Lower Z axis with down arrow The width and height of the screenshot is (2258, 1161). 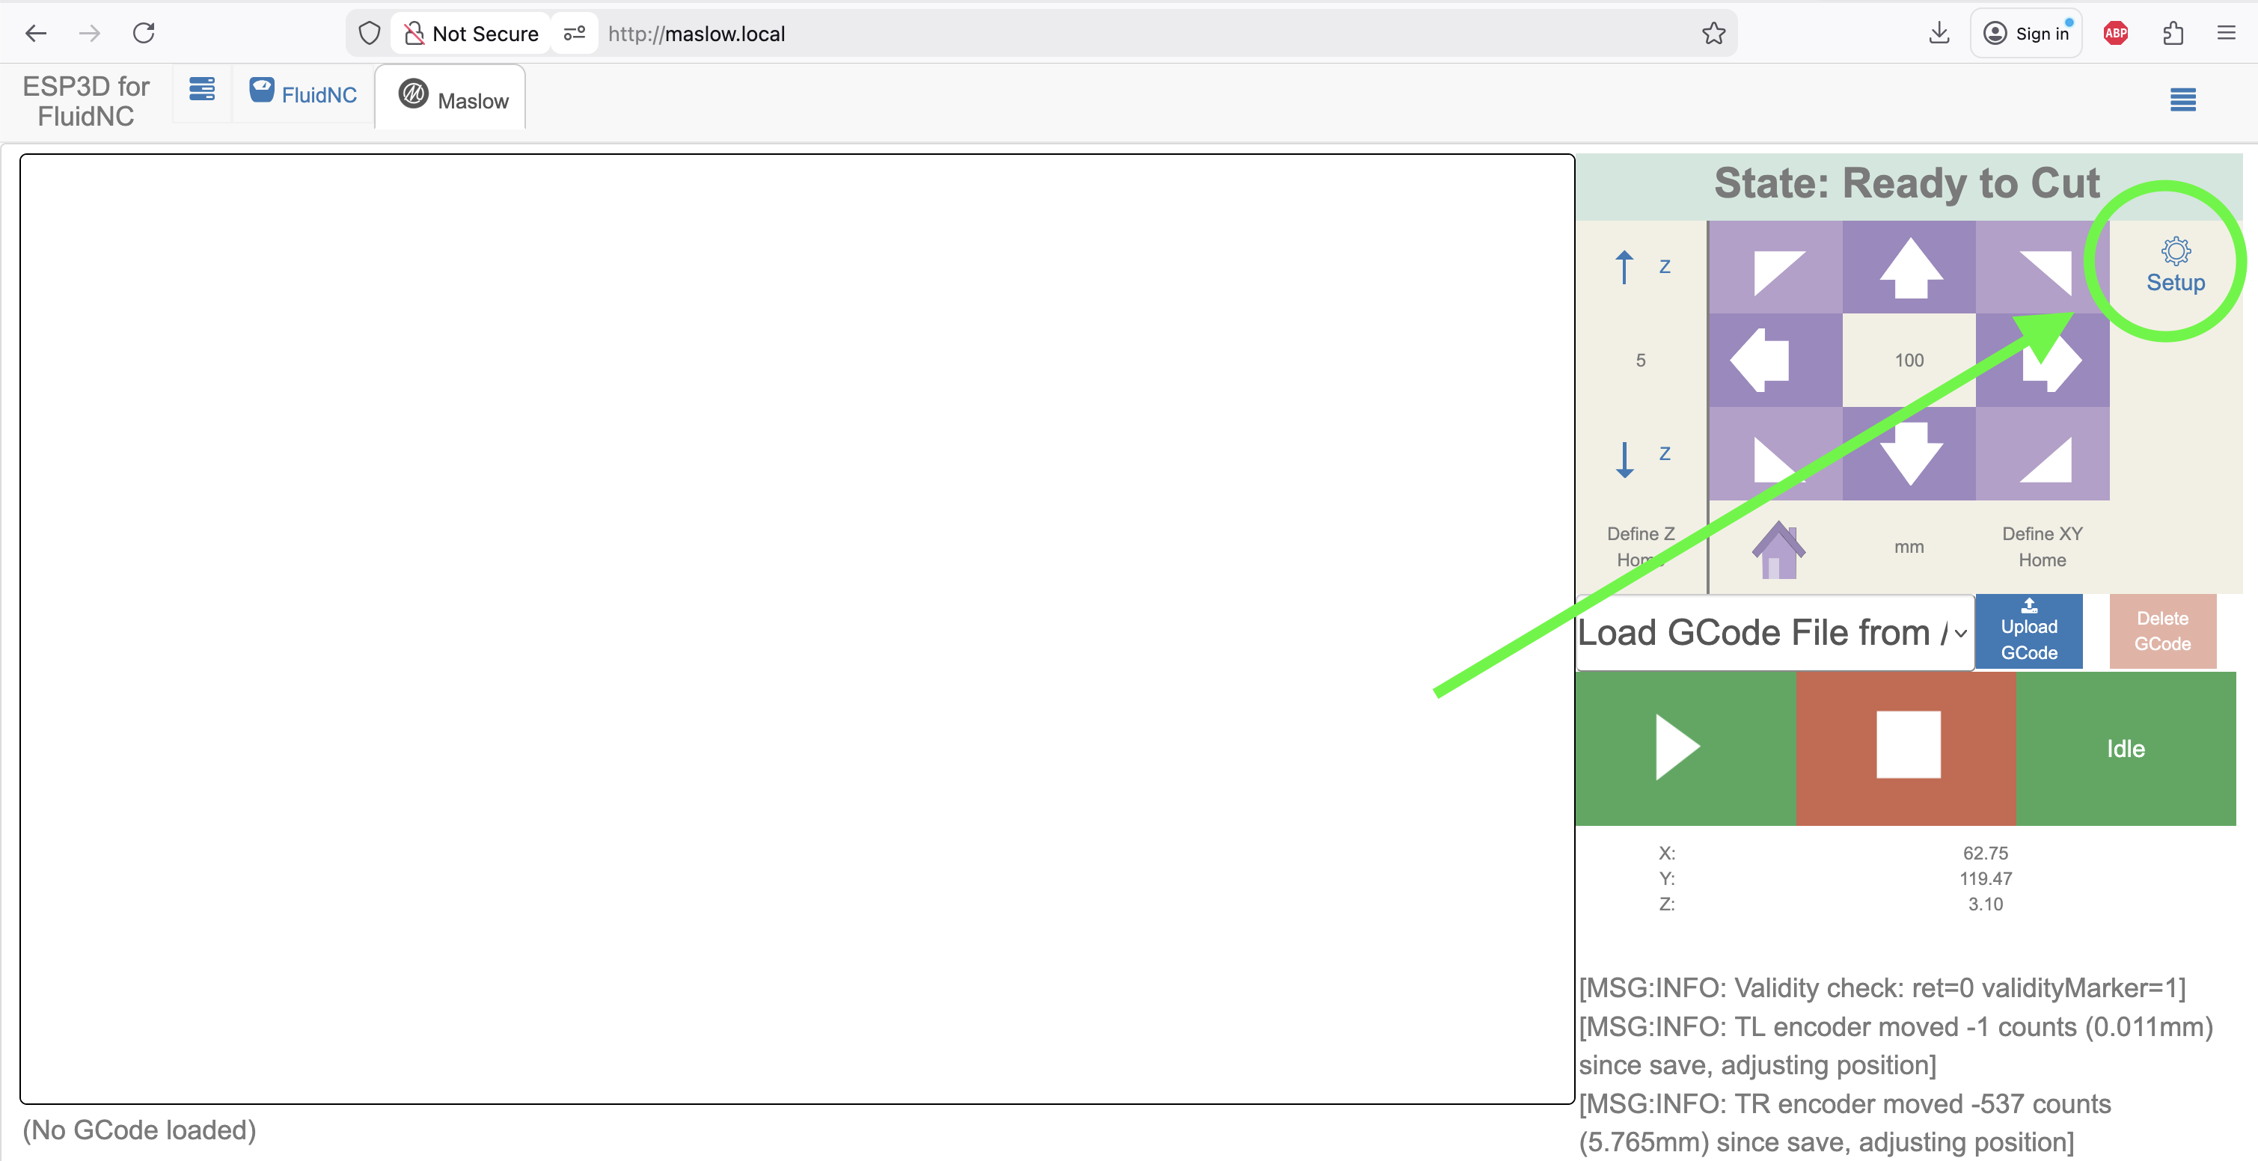point(1624,456)
